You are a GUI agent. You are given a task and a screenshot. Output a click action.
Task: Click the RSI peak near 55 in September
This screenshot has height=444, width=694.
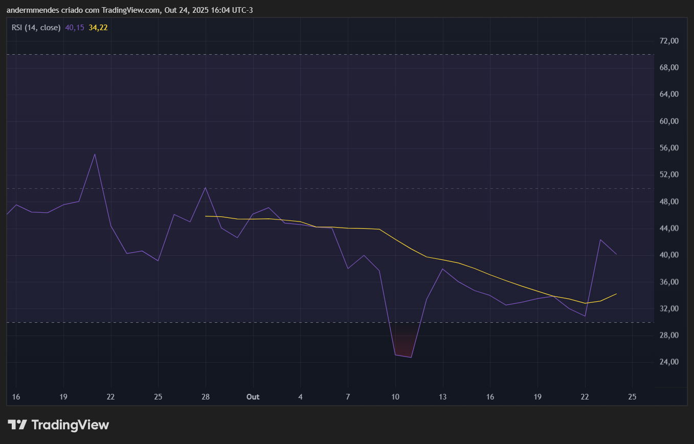pos(95,153)
